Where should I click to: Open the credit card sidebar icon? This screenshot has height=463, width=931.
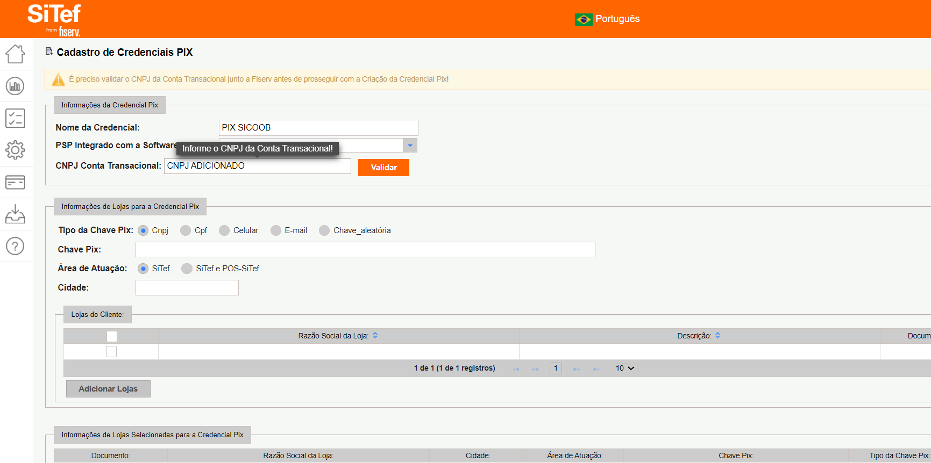[x=15, y=183]
